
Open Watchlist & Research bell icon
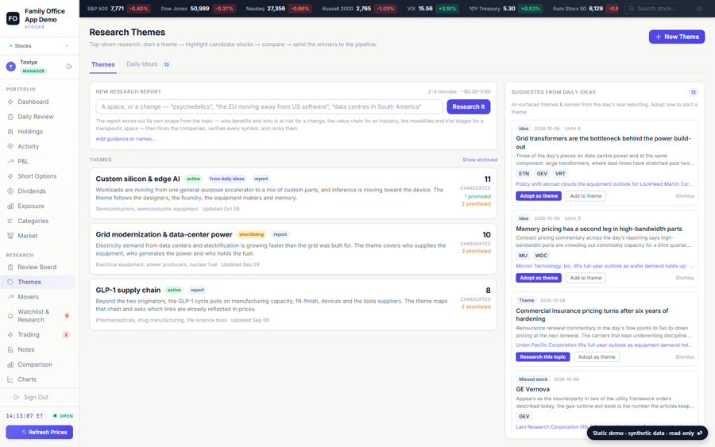click(x=10, y=316)
